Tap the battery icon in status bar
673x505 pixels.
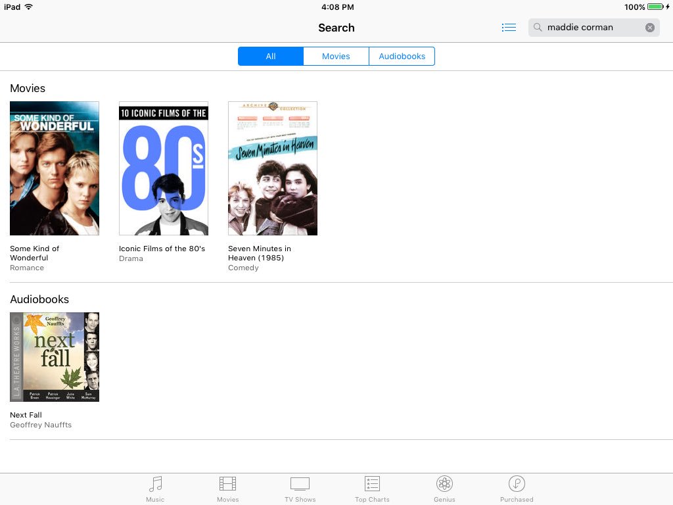tap(656, 7)
